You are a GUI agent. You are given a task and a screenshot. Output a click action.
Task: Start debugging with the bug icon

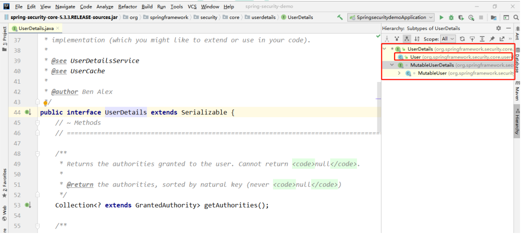pos(451,17)
